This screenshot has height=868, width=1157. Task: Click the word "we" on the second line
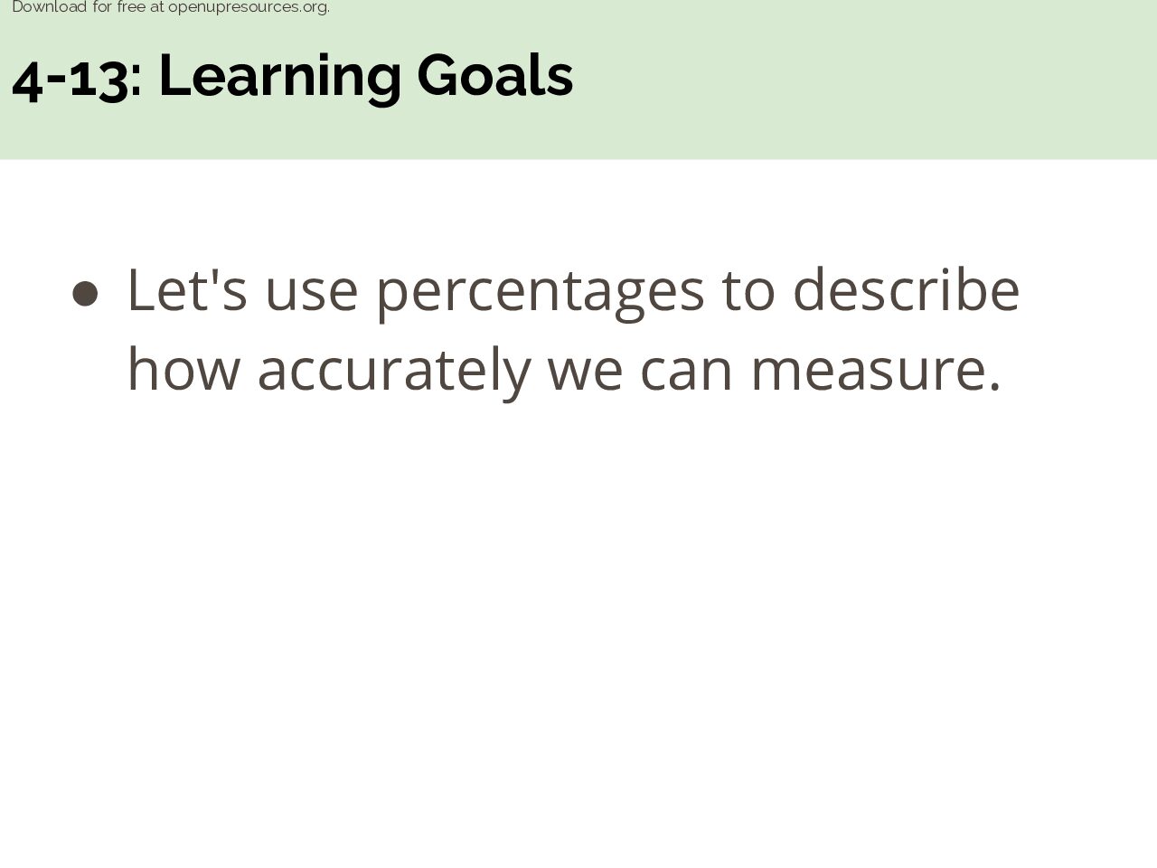tap(585, 375)
